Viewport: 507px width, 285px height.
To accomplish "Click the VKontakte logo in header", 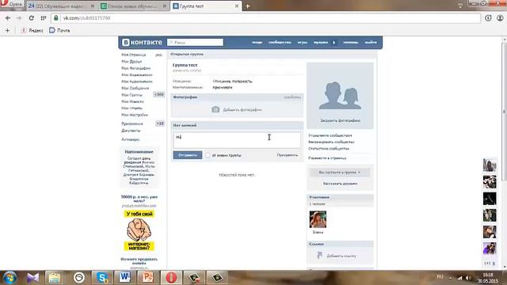I will point(142,42).
